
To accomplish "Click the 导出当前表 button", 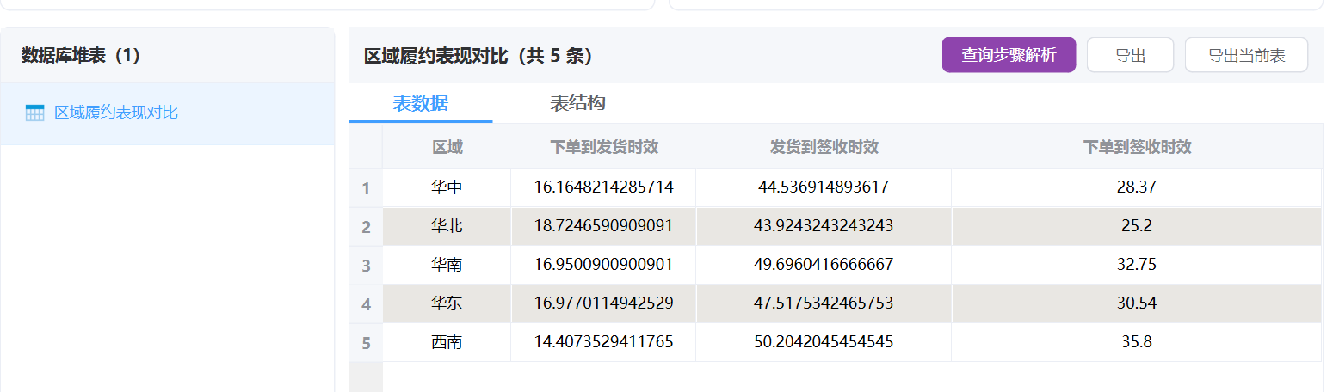I will 1246,55.
